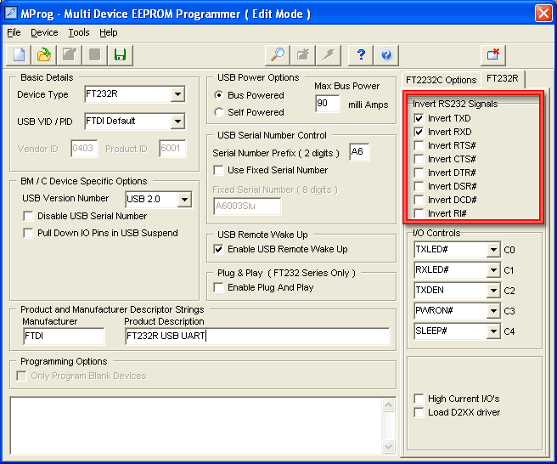
Task: Enable Invert RTS# checkbox
Action: (x=419, y=145)
